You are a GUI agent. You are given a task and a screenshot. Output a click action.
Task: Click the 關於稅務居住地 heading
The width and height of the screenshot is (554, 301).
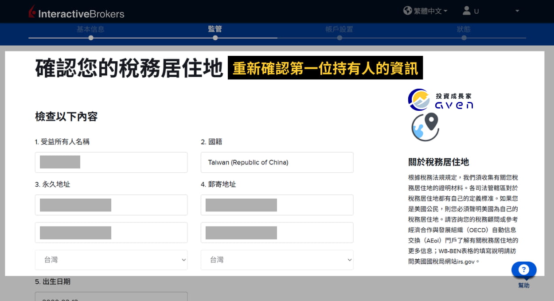[438, 162]
